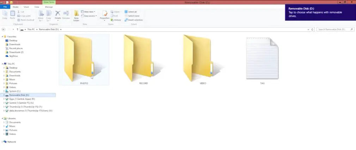Collapse the Favorites section
This screenshot has width=356, height=150.
(x=2, y=37)
